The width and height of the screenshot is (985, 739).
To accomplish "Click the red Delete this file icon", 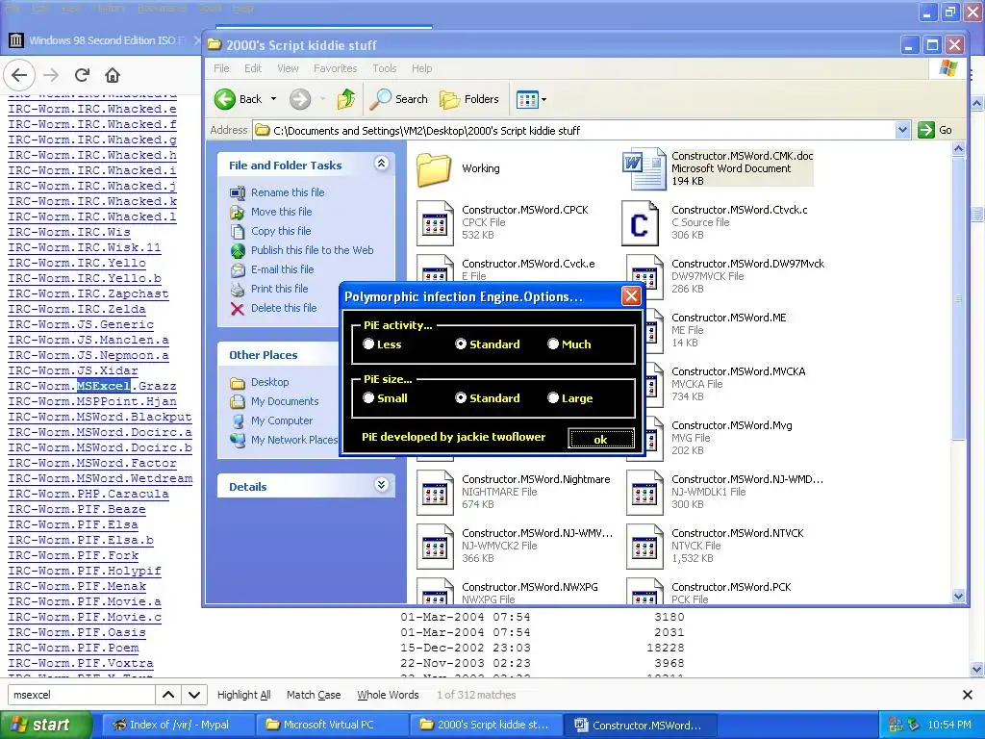I will [237, 309].
